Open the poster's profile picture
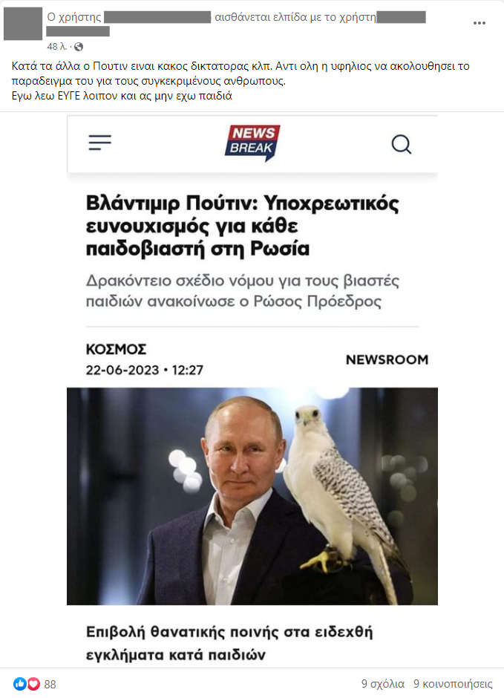 coord(23,24)
